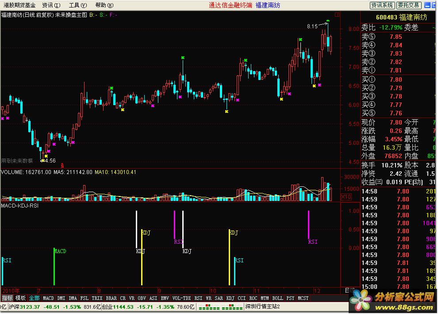Minimize the trading terminal window

(427, 5)
